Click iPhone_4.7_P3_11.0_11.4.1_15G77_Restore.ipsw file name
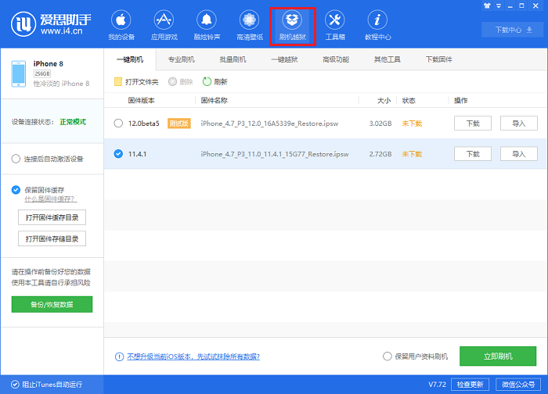548x394 pixels. pyautogui.click(x=275, y=154)
